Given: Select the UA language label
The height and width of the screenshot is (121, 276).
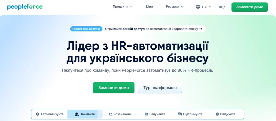Looking at the screenshot, I should (204, 7).
